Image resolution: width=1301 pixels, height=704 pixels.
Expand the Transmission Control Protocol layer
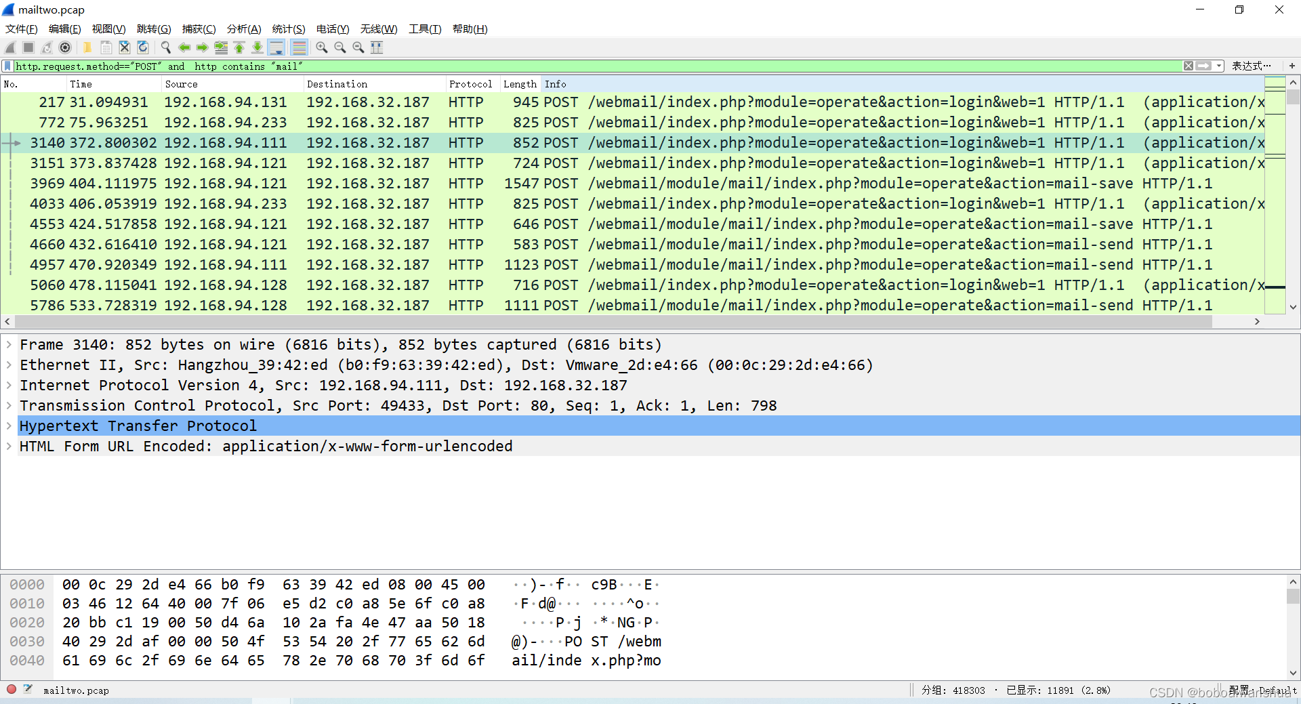[x=9, y=406]
